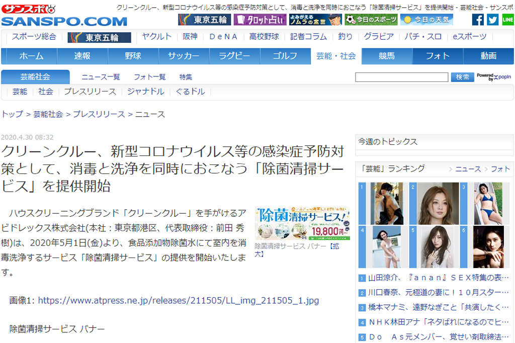This screenshot has height=343, width=515.
Task: Open ranking ニュース link
Action: 468,169
